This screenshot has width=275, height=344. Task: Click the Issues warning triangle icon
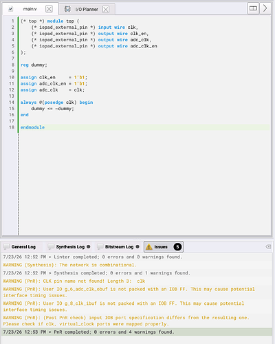point(149,247)
